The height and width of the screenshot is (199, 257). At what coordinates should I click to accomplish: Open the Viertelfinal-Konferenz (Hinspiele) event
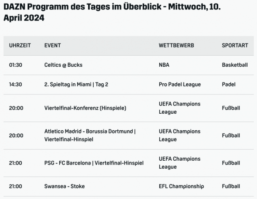pyautogui.click(x=85, y=108)
